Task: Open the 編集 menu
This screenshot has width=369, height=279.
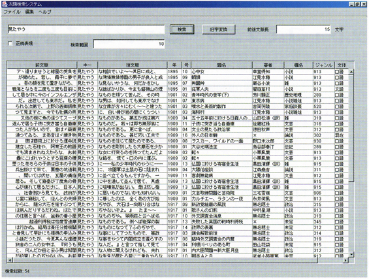Action: (x=29, y=12)
